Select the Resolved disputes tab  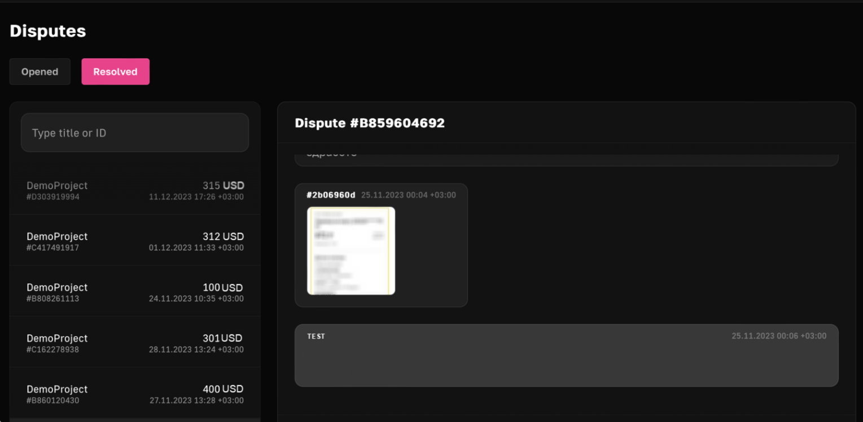click(x=115, y=72)
